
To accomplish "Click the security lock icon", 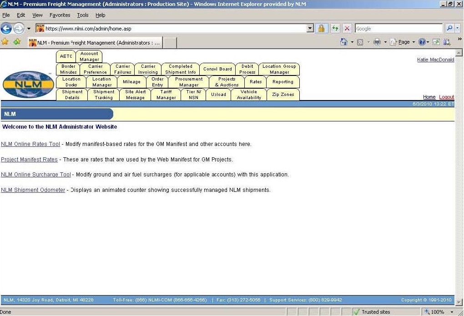I will click(x=321, y=28).
